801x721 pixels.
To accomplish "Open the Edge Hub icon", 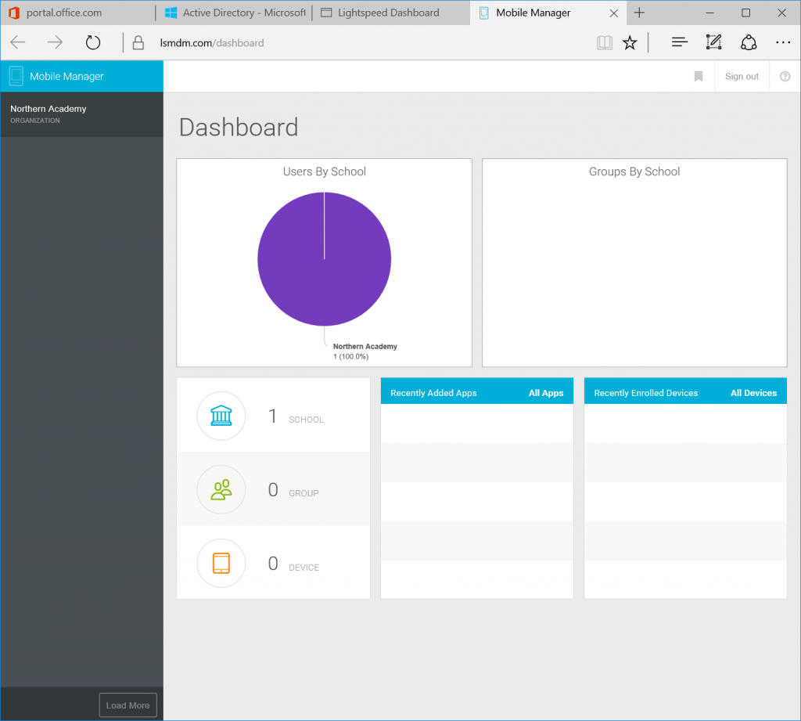I will (x=680, y=42).
